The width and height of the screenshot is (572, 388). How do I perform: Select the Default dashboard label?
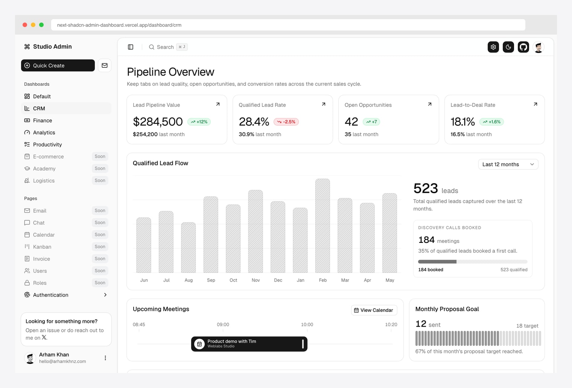(x=42, y=96)
